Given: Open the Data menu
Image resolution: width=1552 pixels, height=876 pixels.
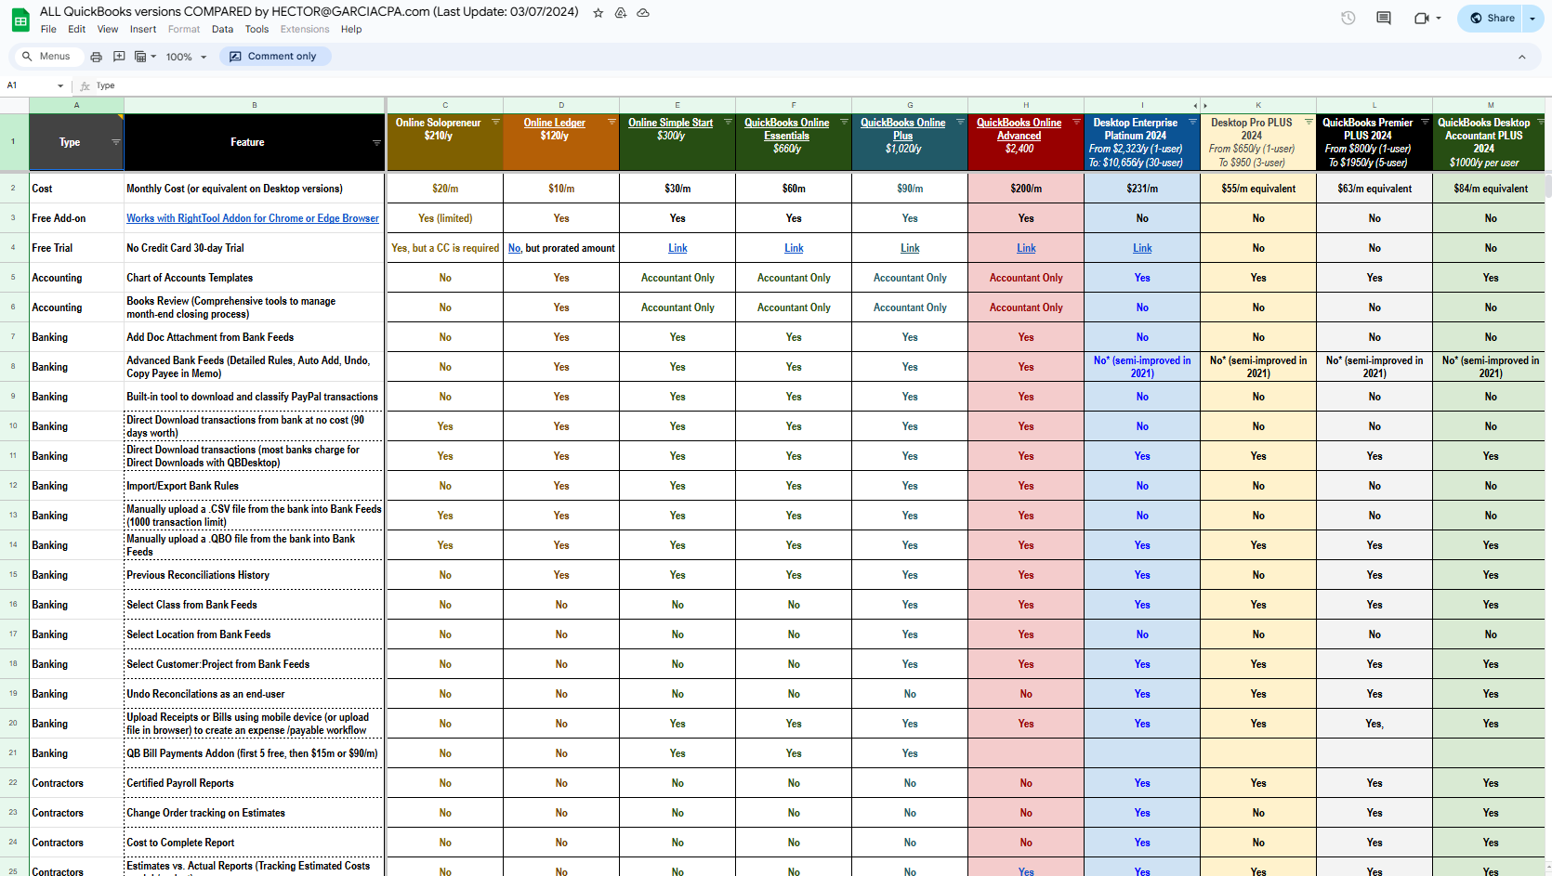Looking at the screenshot, I should 222,29.
